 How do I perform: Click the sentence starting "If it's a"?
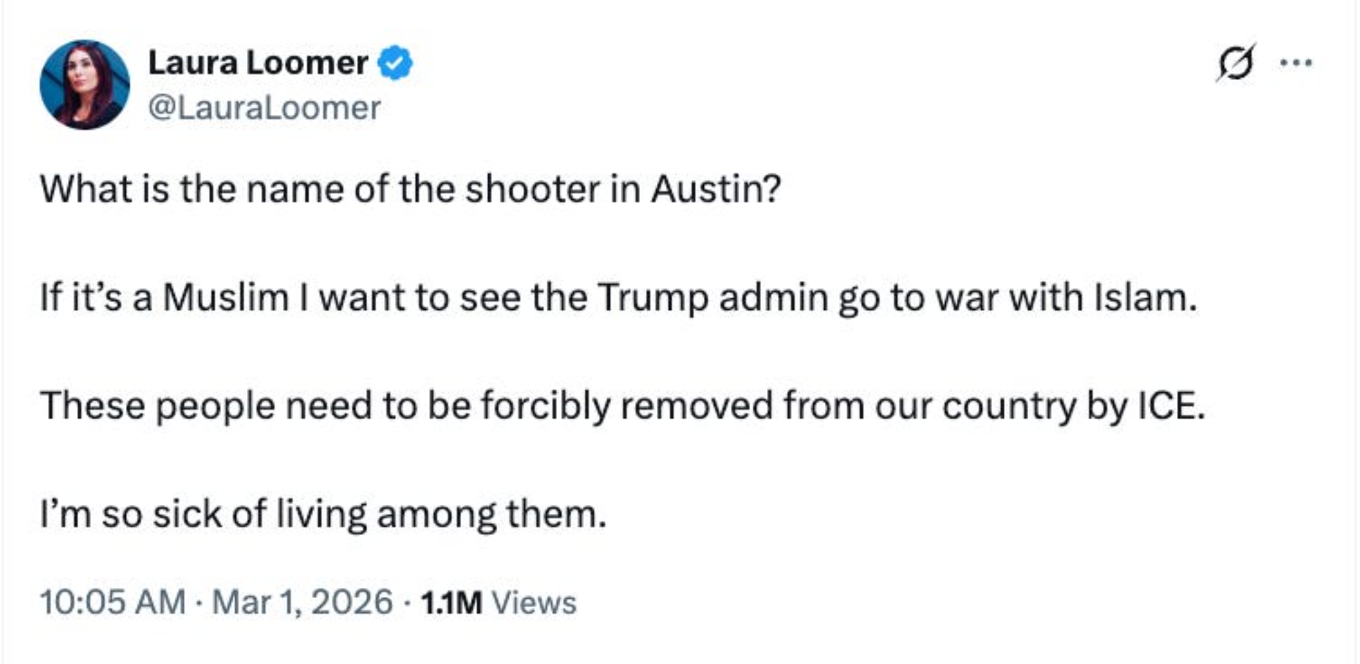[x=618, y=298]
